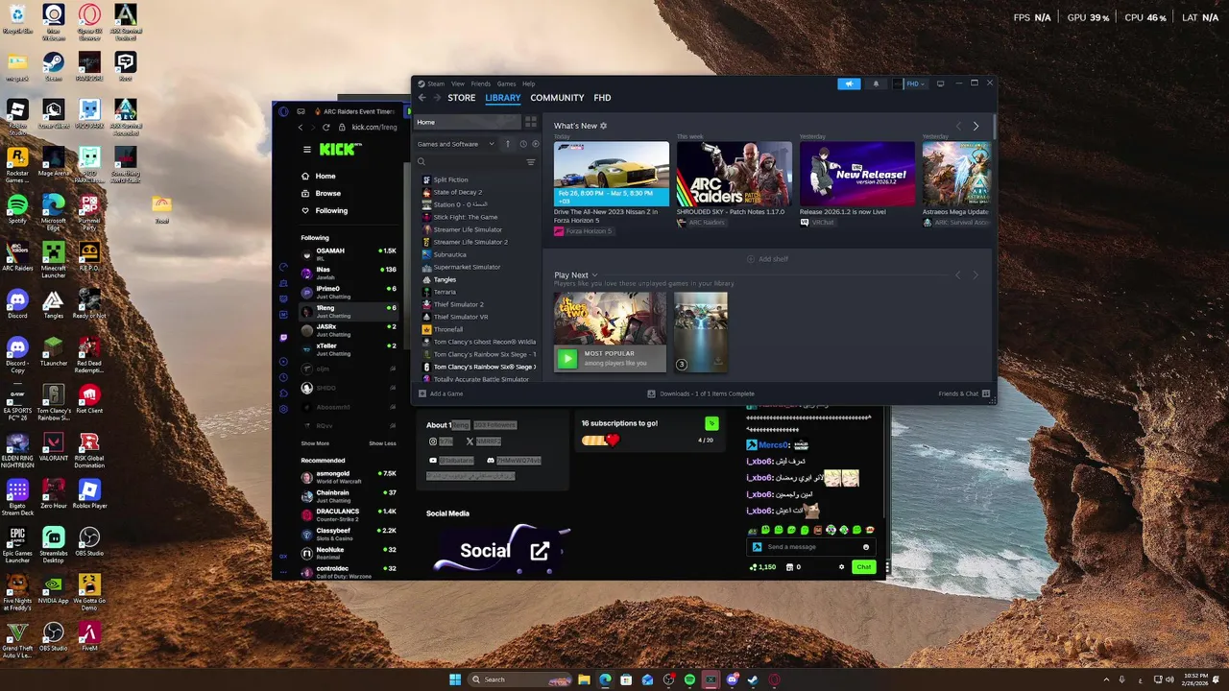Click the Steam announcements megaphone icon
This screenshot has width=1229, height=691.
[x=849, y=83]
